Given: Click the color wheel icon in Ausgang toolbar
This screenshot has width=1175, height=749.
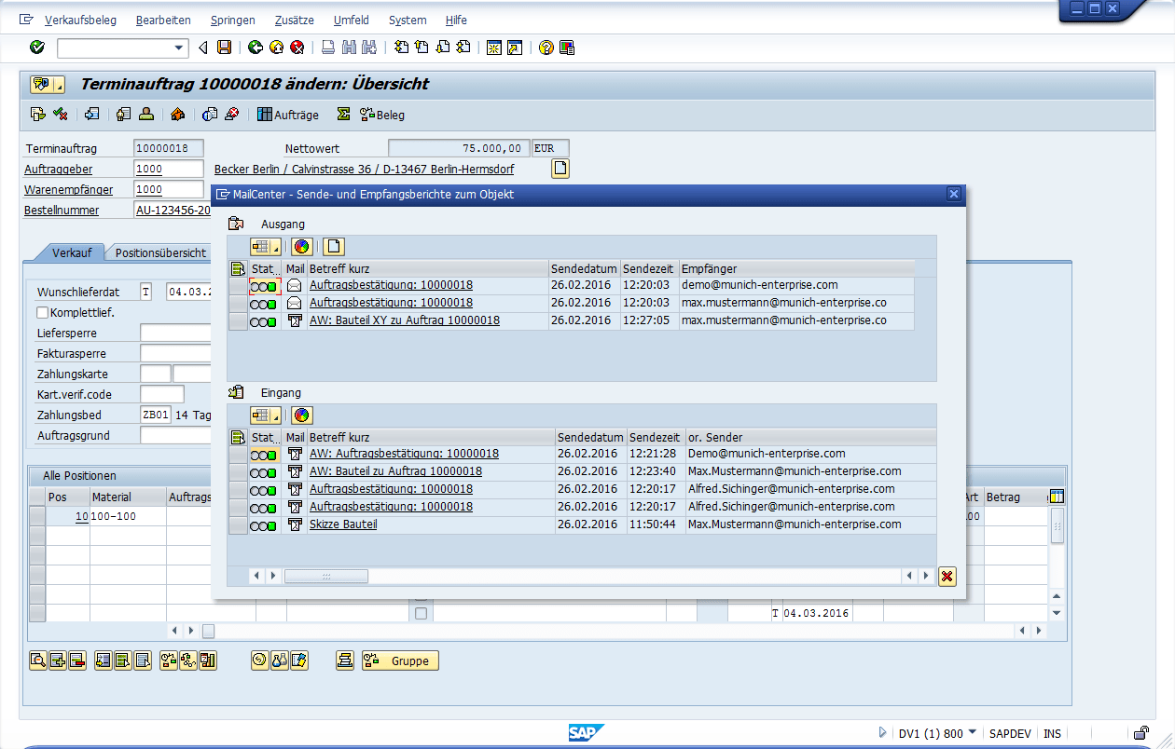Looking at the screenshot, I should (x=300, y=247).
